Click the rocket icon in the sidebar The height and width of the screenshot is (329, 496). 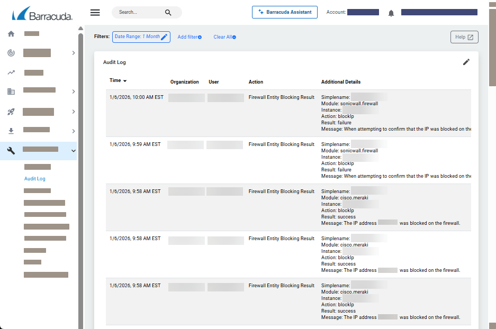pos(11,111)
